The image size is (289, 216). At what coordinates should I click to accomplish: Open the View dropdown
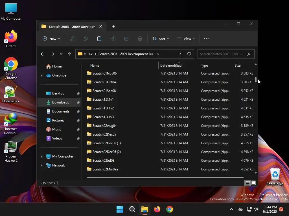[186, 39]
